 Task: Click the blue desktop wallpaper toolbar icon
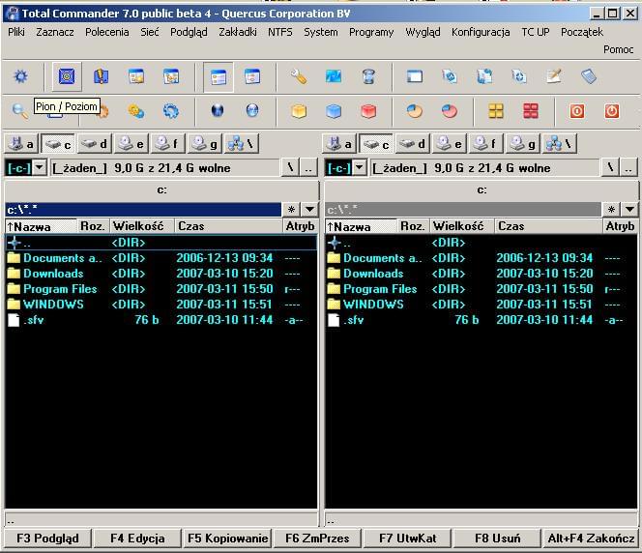coord(334,76)
